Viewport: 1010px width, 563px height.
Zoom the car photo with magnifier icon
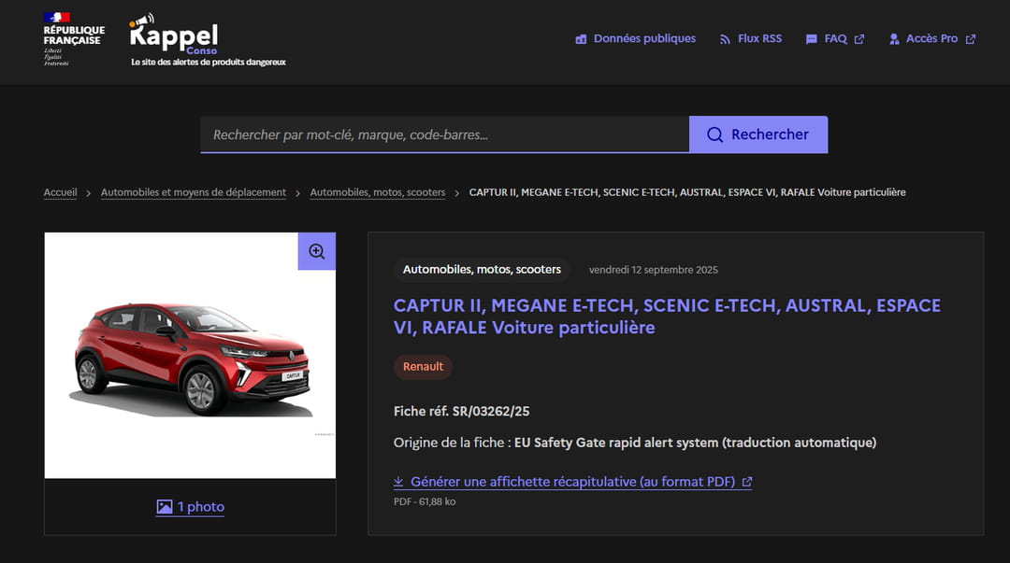[316, 251]
